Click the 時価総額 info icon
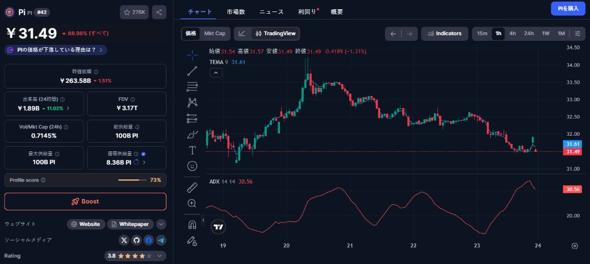The width and height of the screenshot is (590, 264). [x=96, y=72]
